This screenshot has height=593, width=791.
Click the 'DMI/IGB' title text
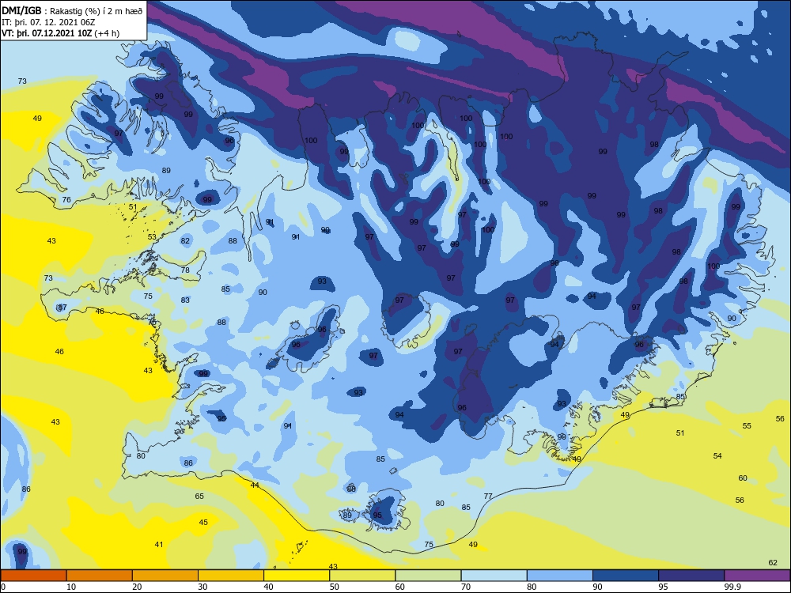[21, 10]
